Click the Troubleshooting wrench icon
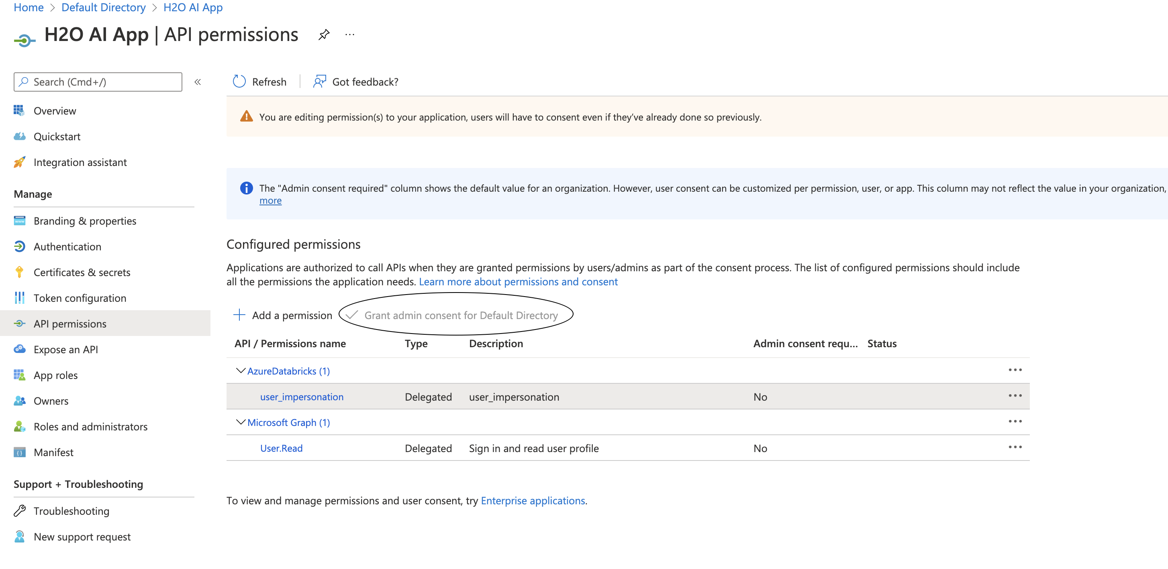This screenshot has height=569, width=1168. pos(20,511)
